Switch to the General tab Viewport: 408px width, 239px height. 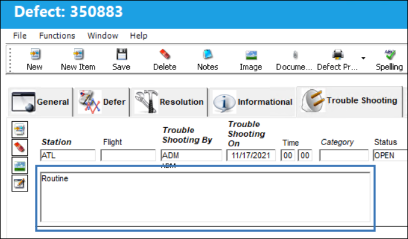(41, 102)
